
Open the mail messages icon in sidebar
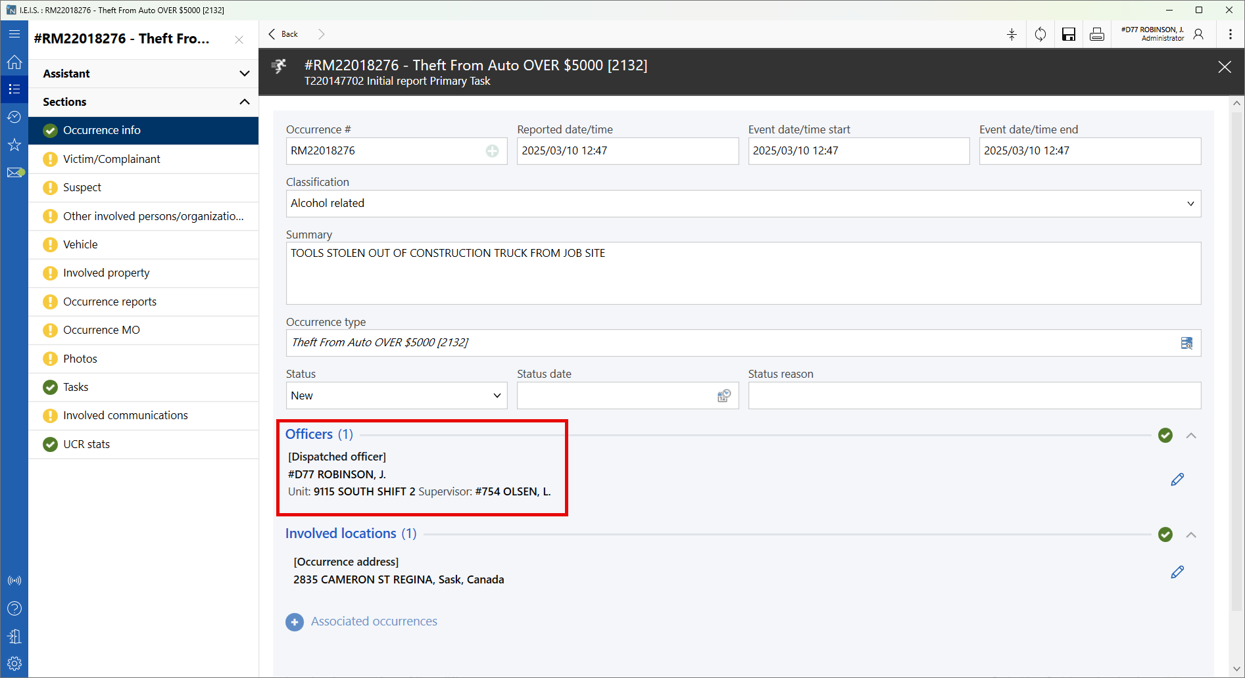tap(14, 173)
